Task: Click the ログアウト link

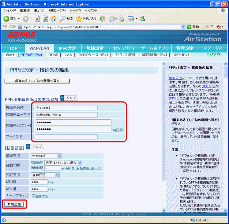Action: click(214, 55)
